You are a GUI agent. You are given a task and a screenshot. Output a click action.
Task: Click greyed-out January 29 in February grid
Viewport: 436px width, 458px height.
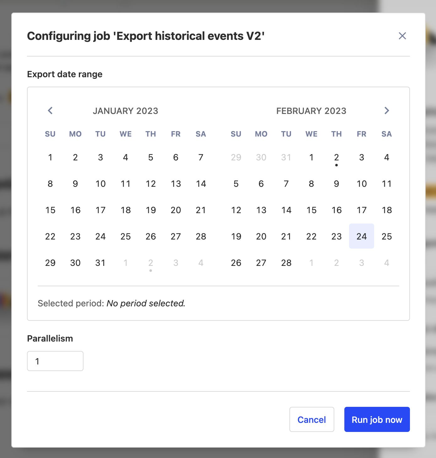point(236,157)
